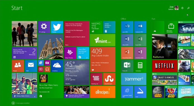
Task: Click the search magnifier button
Action: pos(188,8)
